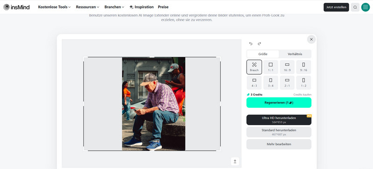373x169 pixels.
Task: Click the Regenerieren button
Action: [279, 103]
